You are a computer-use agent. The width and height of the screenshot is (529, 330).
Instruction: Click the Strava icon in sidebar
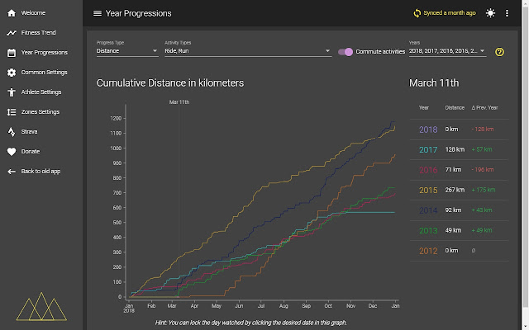tap(12, 132)
